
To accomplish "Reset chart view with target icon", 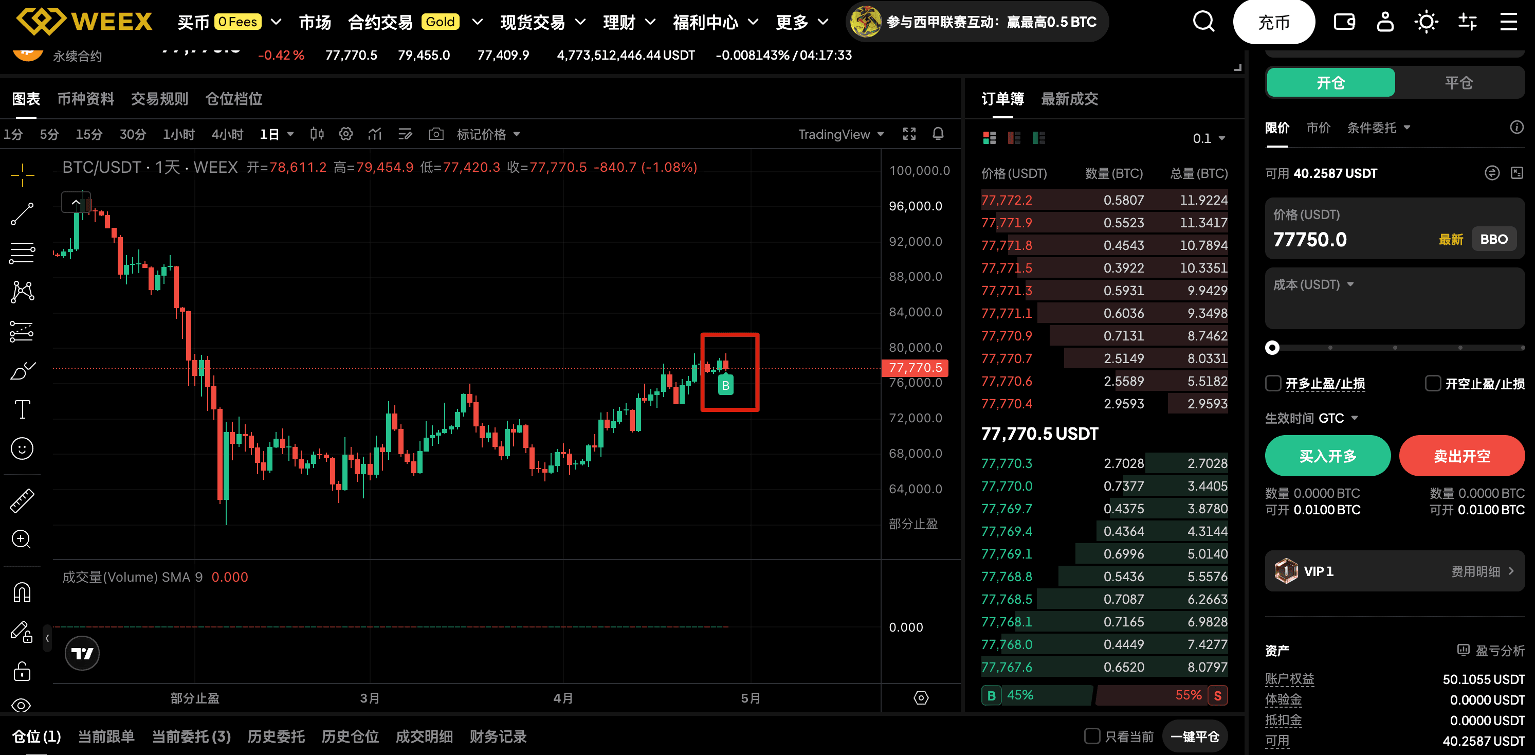I will (x=921, y=698).
